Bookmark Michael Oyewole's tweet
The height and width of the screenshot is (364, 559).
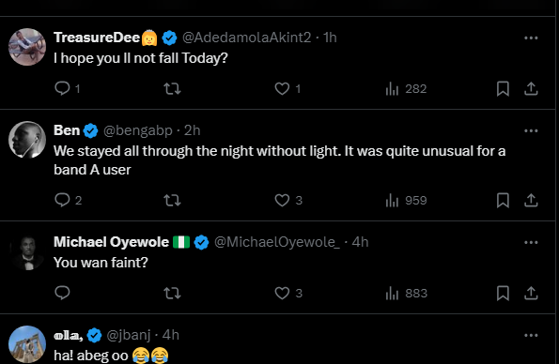503,293
